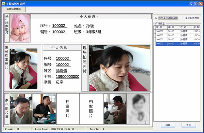This screenshot has height=133, width=204.
Task: Select the first record row in details table
Action: 178,31
